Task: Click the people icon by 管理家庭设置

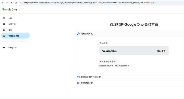Action: [x=78, y=83]
